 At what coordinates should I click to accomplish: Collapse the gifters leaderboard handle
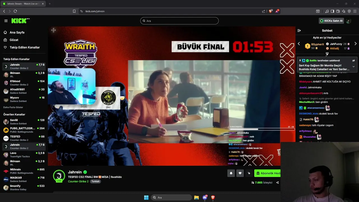point(327,54)
